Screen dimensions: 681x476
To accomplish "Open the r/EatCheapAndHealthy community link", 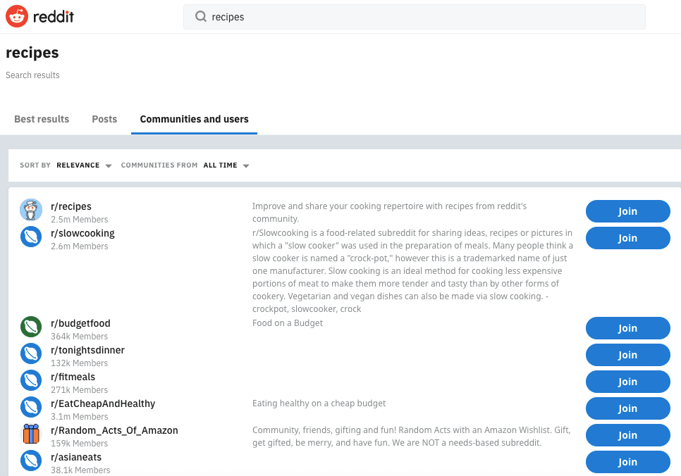I will coord(103,404).
